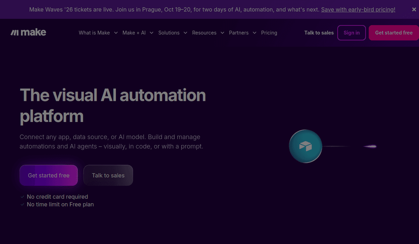This screenshot has height=244, width=419.
Task: Click Talk to sales in header
Action: click(x=319, y=33)
